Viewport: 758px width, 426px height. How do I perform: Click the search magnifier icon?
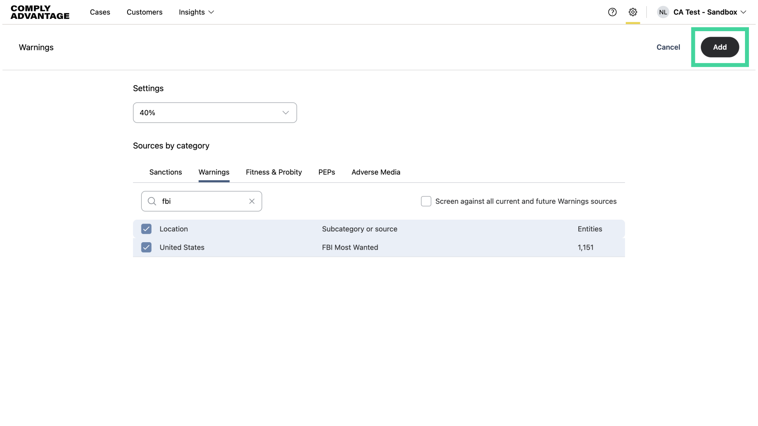pos(152,201)
